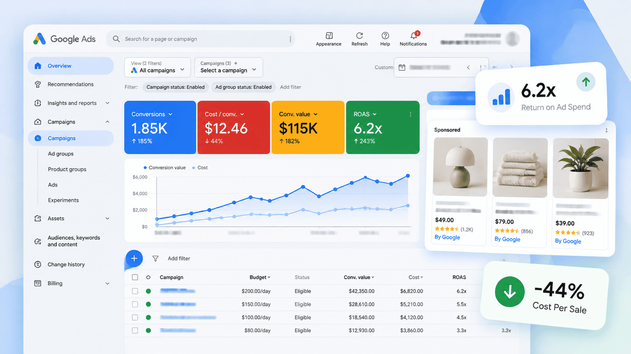Open the Appearance panel icon
Viewport: 631px width, 354px height.
coord(329,35)
